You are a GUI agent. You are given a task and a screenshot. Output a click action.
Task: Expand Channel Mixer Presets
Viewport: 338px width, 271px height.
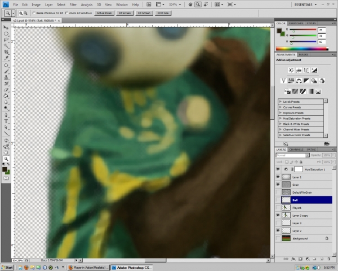coord(280,129)
